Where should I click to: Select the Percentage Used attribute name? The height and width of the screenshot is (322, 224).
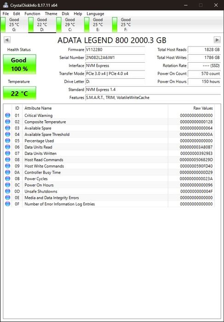[x=39, y=141]
